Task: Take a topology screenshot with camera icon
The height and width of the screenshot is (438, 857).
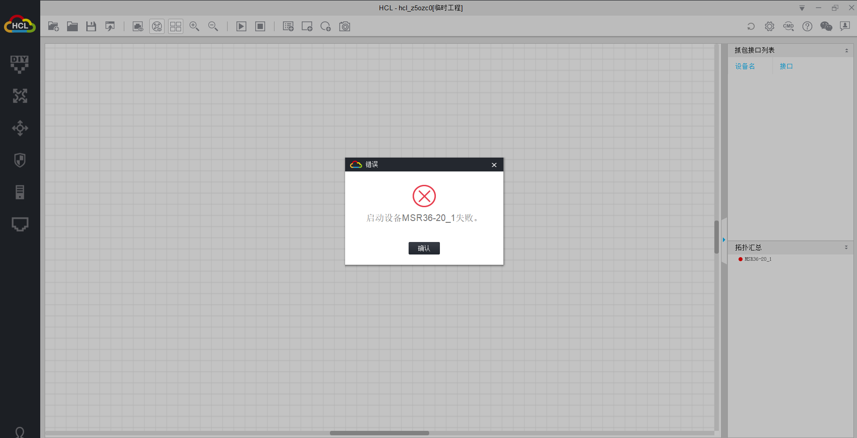Action: pyautogui.click(x=345, y=27)
